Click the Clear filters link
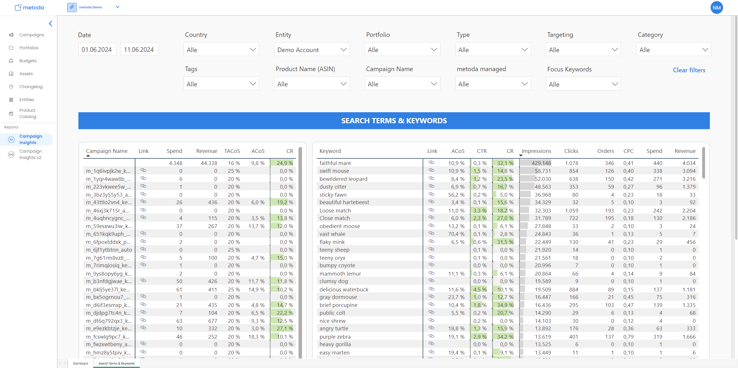The width and height of the screenshot is (738, 368). pos(689,70)
